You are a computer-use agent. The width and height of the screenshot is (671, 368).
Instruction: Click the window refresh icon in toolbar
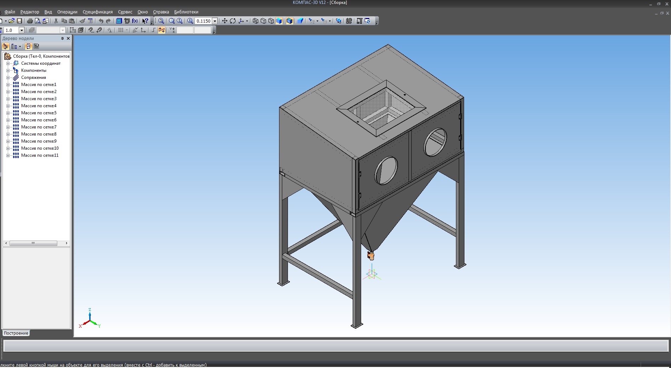[368, 21]
